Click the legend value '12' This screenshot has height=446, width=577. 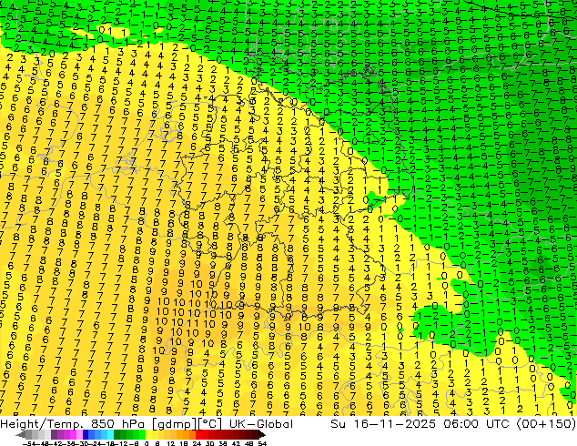(171, 444)
